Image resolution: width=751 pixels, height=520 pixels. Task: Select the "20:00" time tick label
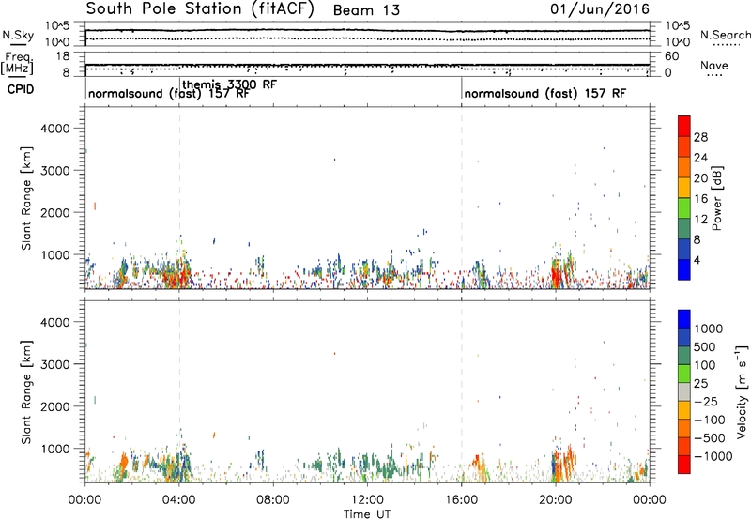[x=555, y=500]
